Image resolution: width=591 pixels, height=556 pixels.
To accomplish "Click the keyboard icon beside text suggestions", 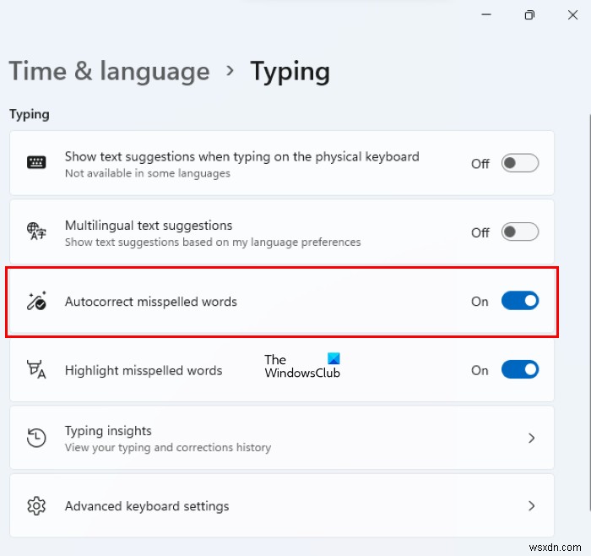I will (x=36, y=162).
